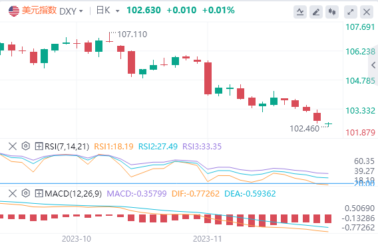The height and width of the screenshot is (247, 378).
Task: Click the 103.332 price axis label
Action: (x=360, y=111)
